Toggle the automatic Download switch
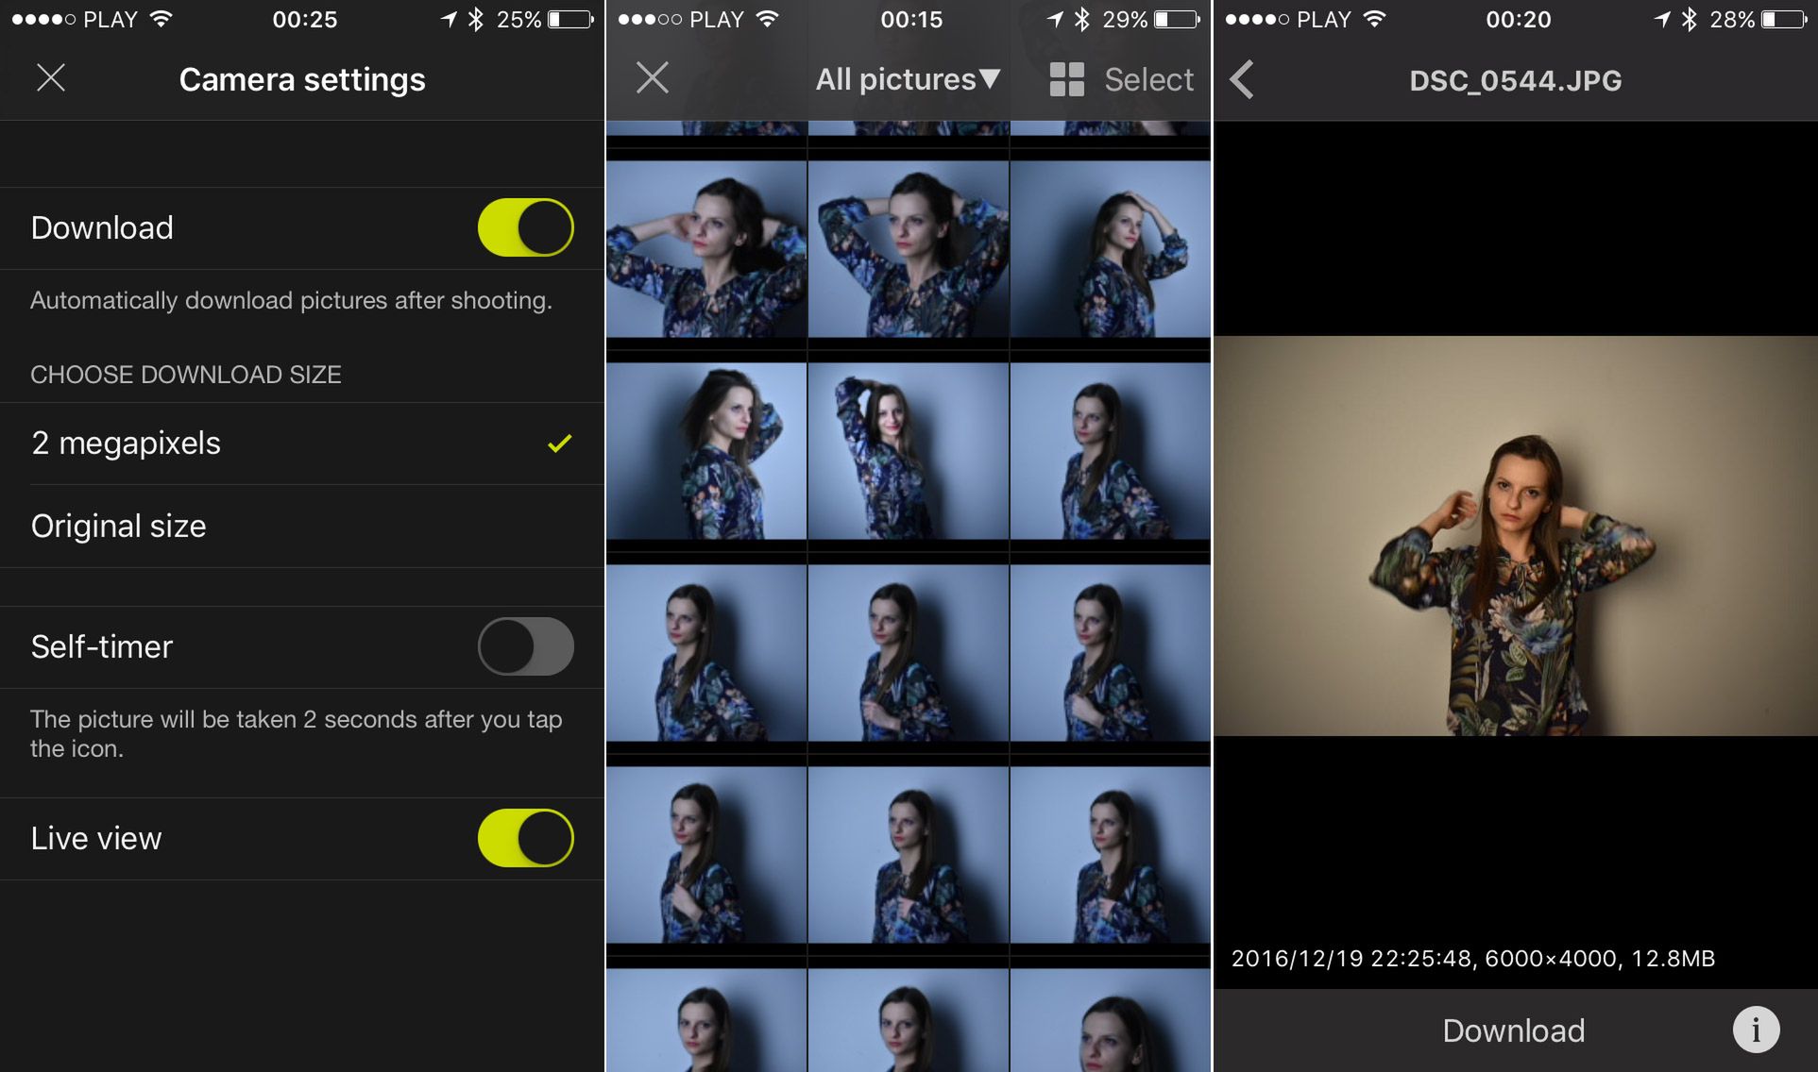 coord(525,227)
